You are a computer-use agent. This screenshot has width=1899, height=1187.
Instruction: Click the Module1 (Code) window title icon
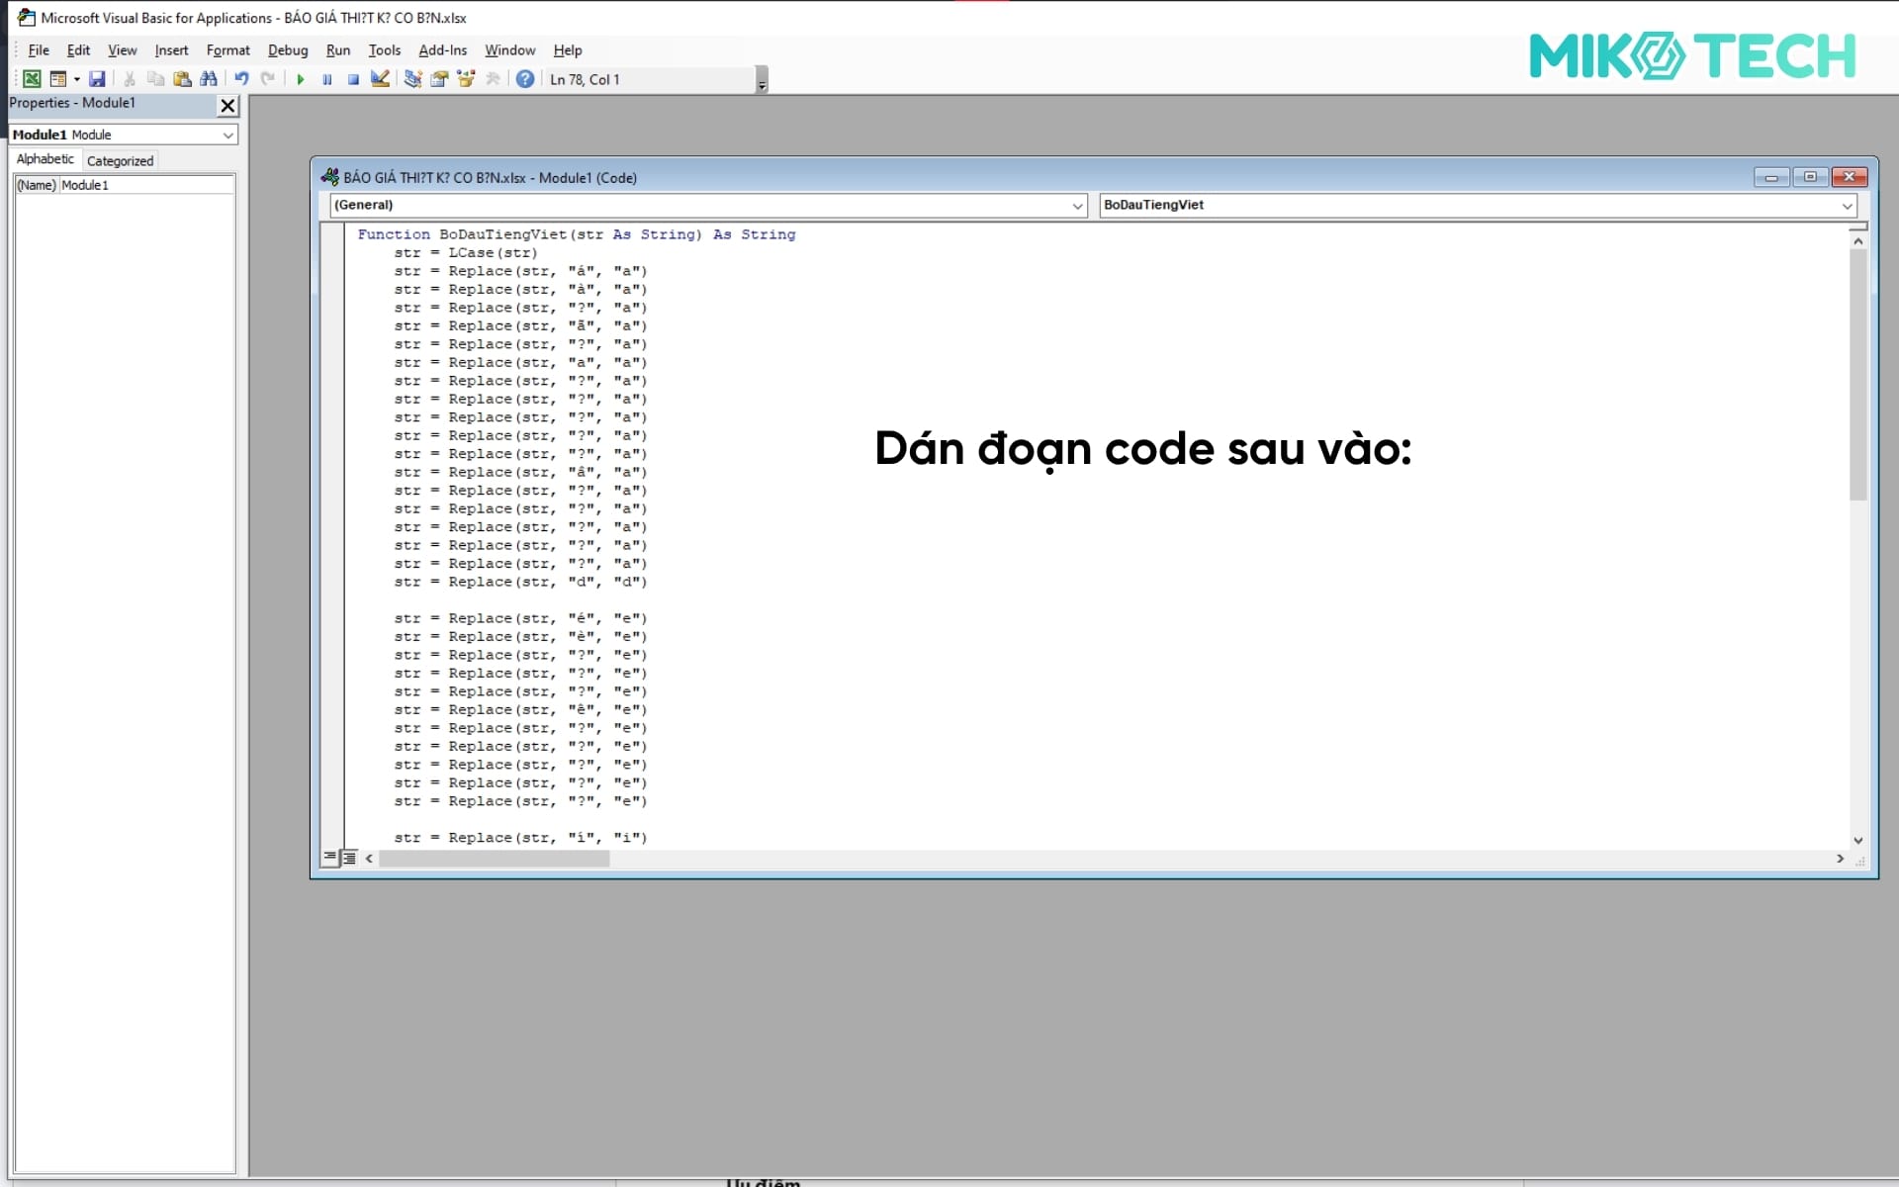tap(330, 177)
